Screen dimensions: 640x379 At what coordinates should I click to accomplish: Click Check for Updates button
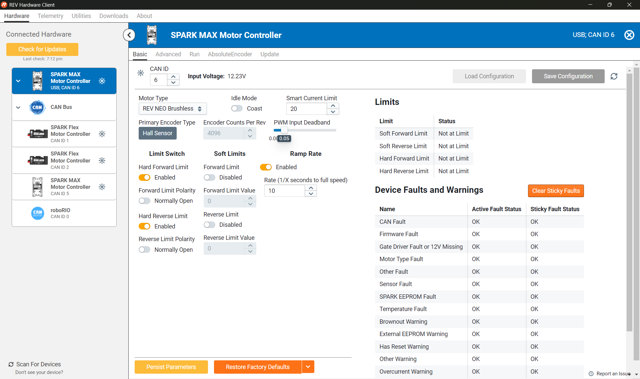coord(42,49)
